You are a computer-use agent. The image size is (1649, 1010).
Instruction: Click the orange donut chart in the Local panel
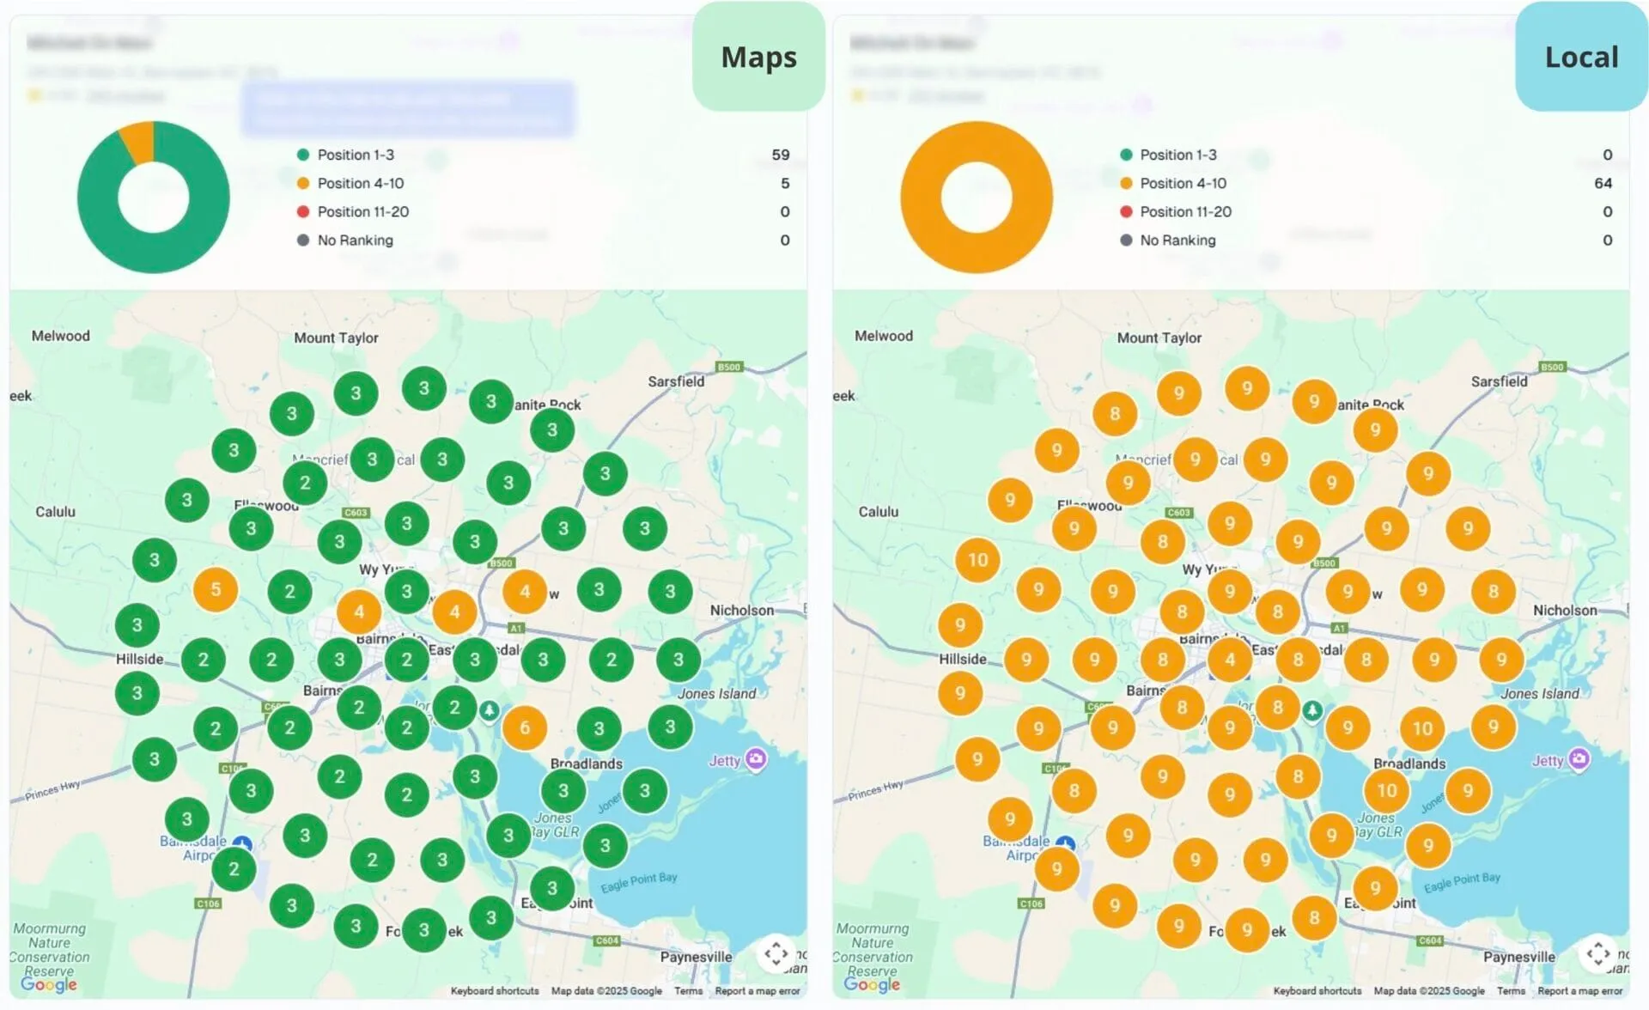click(x=977, y=254)
